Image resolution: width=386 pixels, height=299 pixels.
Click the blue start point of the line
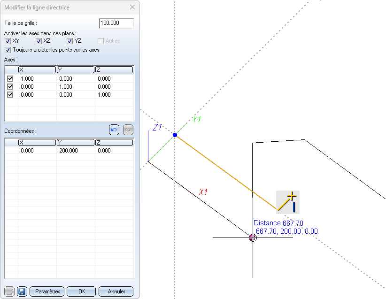pyautogui.click(x=175, y=135)
